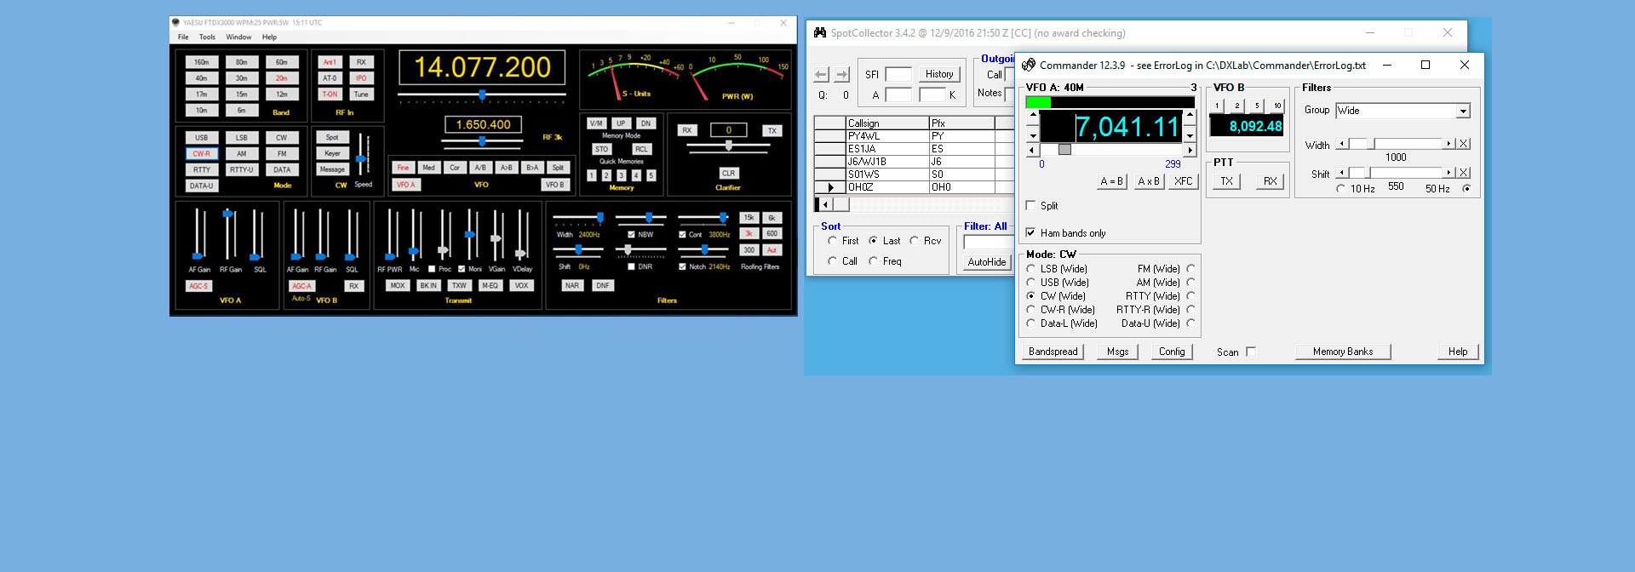Viewport: 1635px width, 572px height.
Task: Reset Width with its X button
Action: 1464,144
